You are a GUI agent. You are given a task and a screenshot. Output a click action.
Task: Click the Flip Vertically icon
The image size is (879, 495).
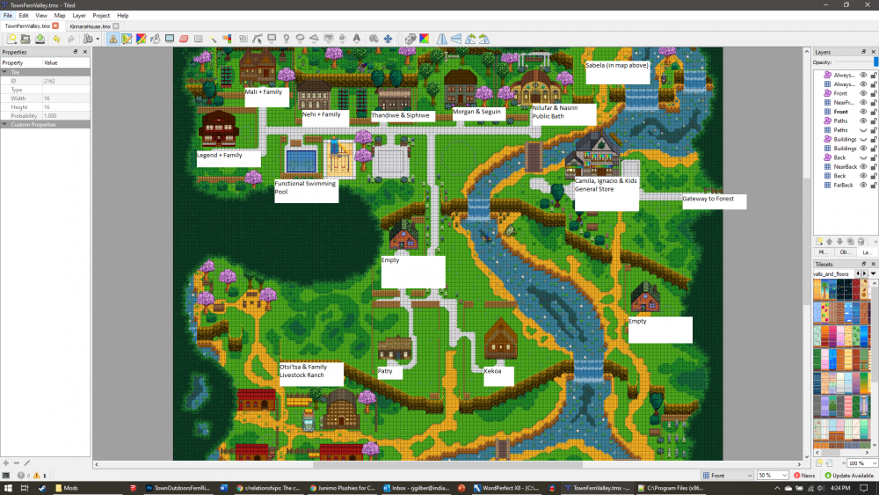(x=455, y=39)
